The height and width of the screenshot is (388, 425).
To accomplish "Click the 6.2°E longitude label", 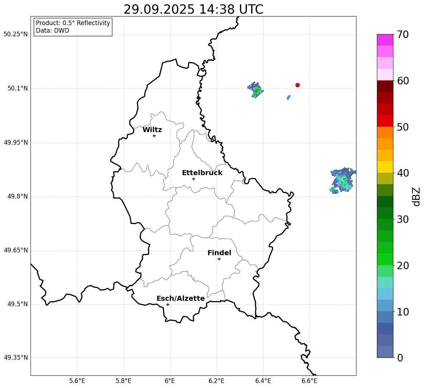I will (x=216, y=381).
